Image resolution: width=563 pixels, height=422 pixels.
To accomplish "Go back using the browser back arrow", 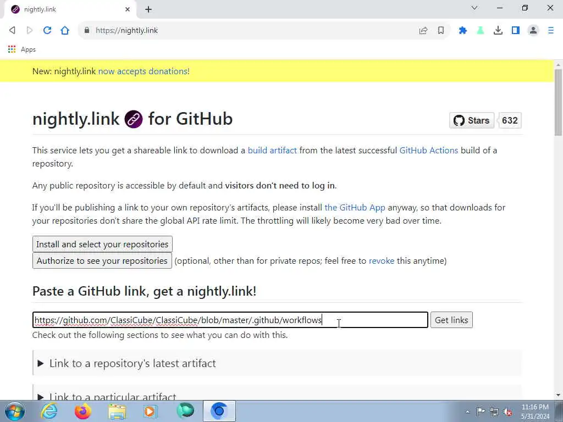I will pyautogui.click(x=12, y=30).
